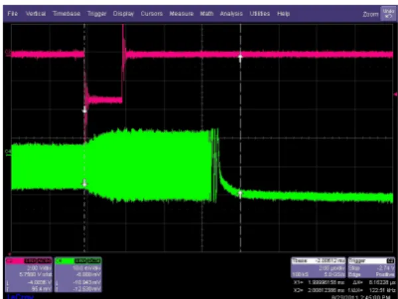The width and height of the screenshot is (398, 299).
Task: Open the File menu
Action: tap(13, 13)
